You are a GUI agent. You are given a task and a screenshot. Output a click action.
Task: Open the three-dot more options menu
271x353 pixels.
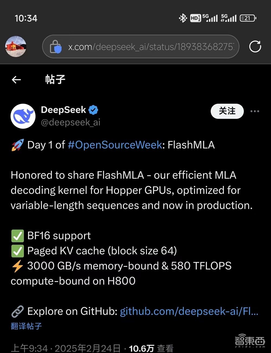(x=254, y=111)
